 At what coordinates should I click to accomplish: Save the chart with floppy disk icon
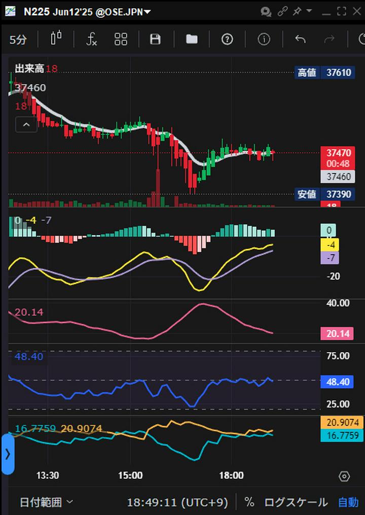coord(156,39)
